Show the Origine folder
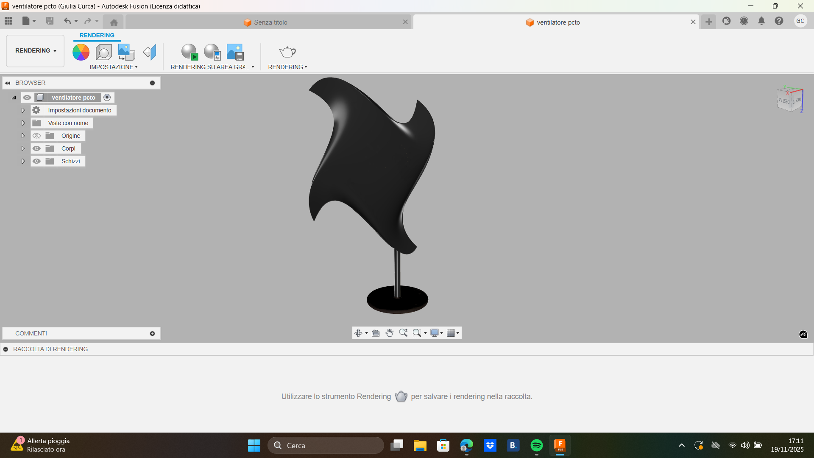Viewport: 814px width, 458px height. [37, 136]
